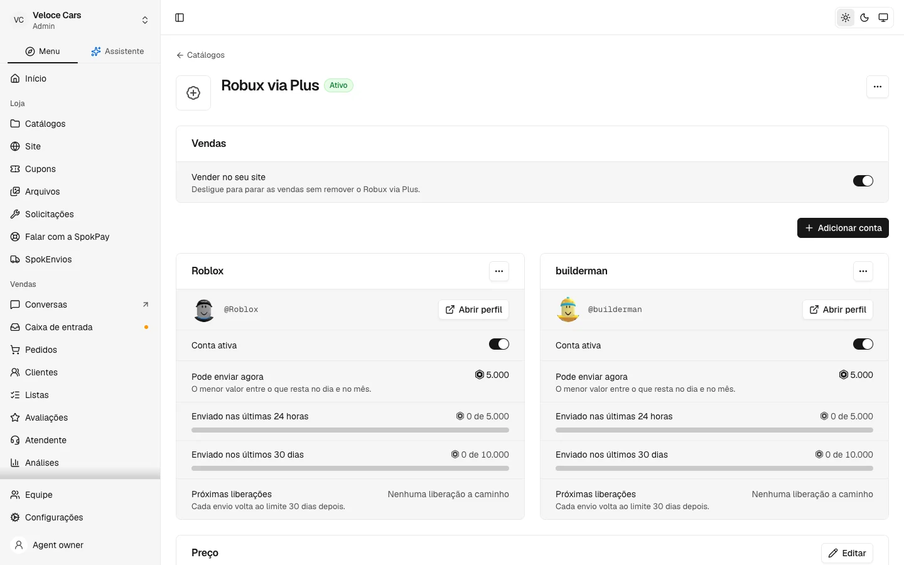This screenshot has width=904, height=565.
Task: Open the builderman account avatar
Action: tap(568, 309)
